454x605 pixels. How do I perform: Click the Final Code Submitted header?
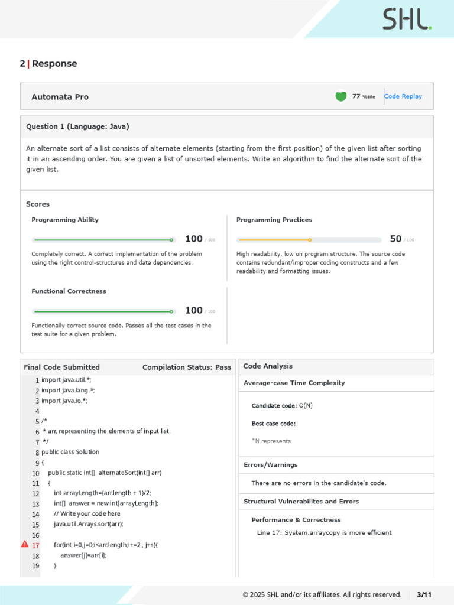[61, 367]
